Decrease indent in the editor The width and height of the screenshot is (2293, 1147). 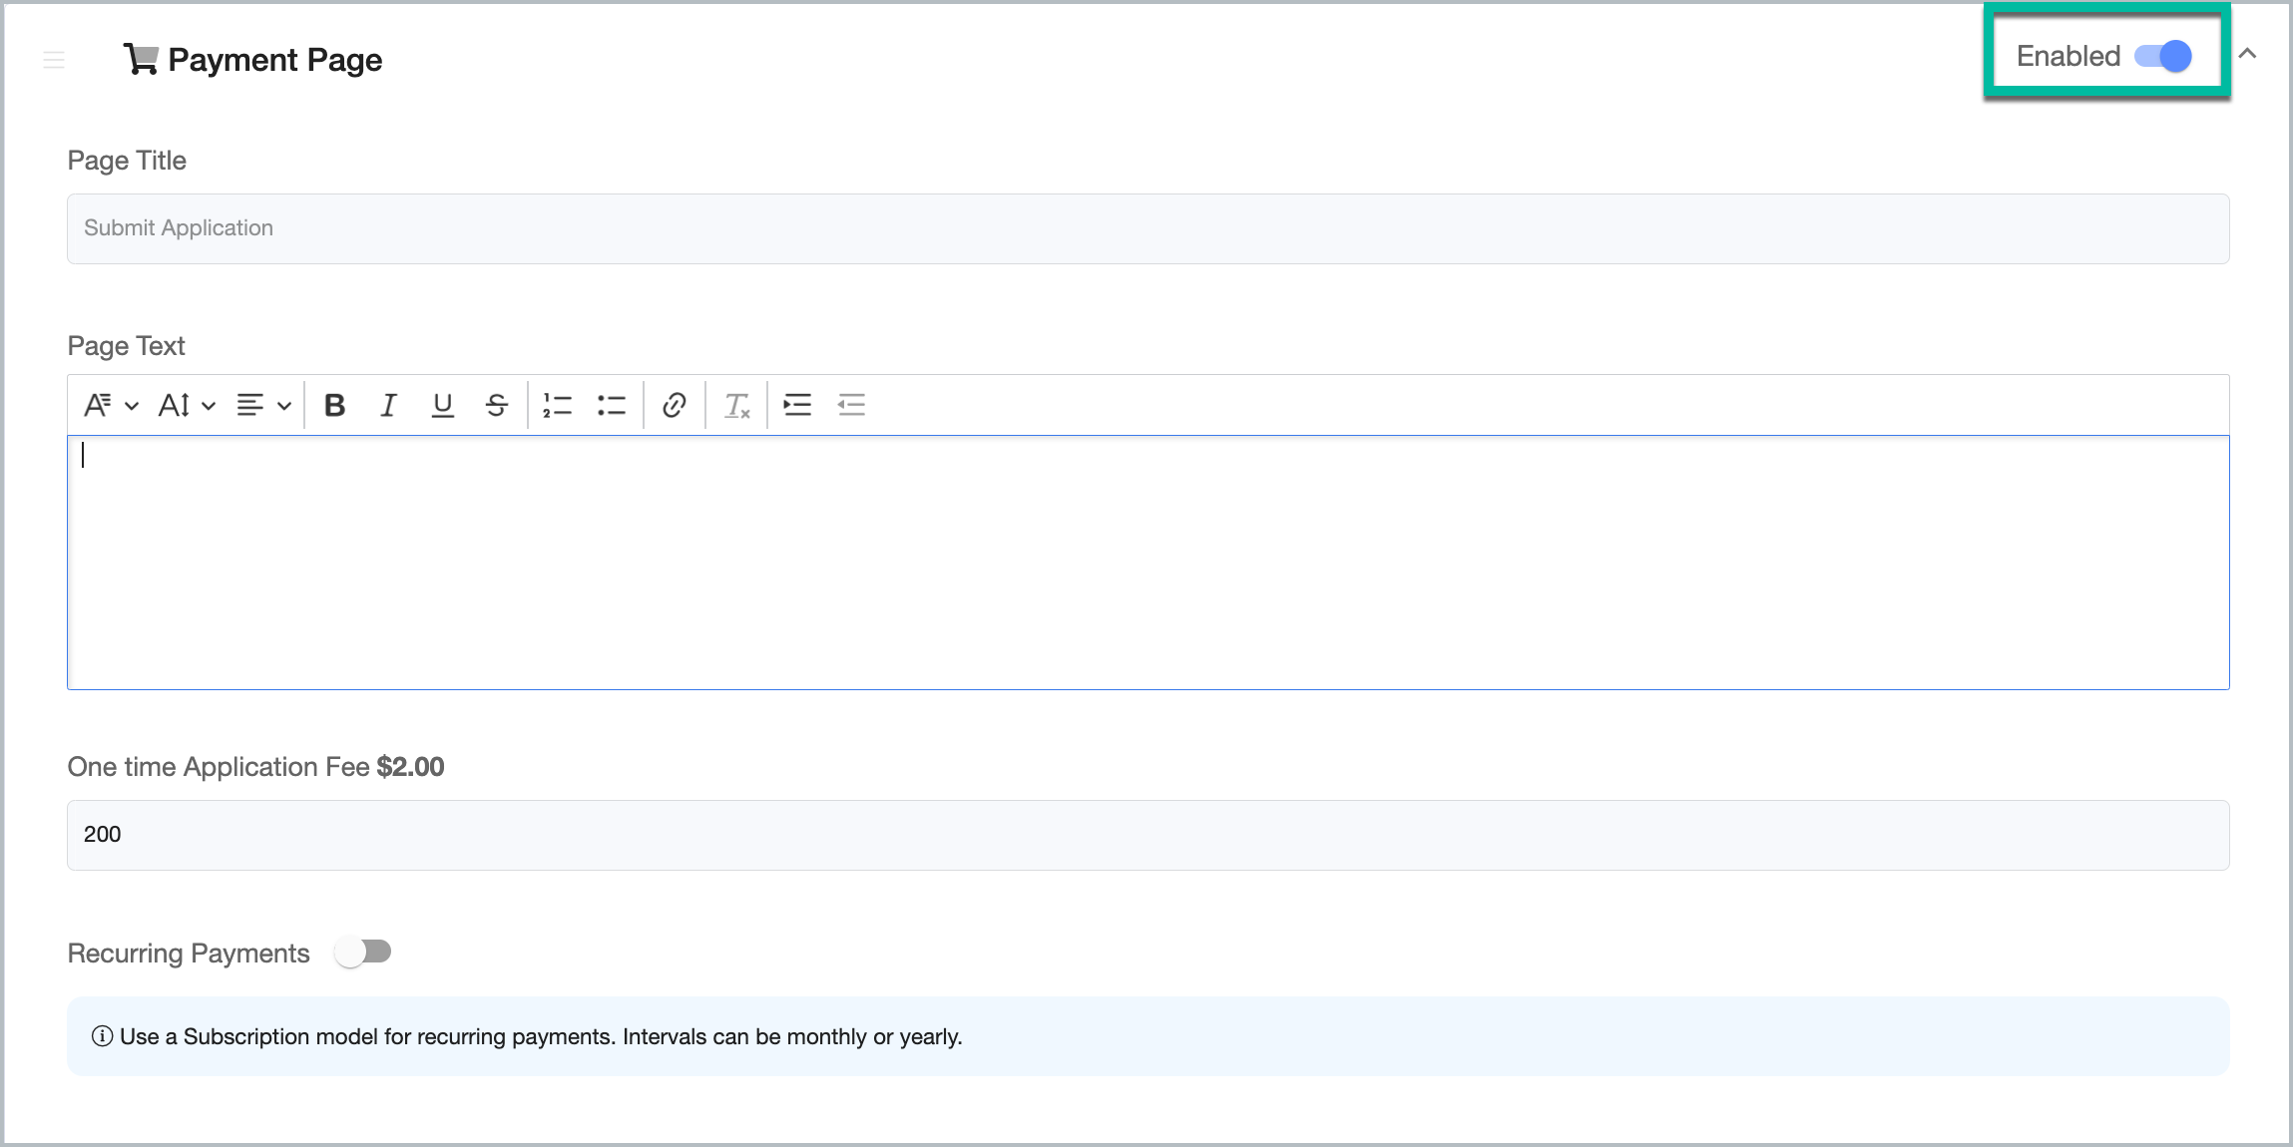tap(851, 405)
